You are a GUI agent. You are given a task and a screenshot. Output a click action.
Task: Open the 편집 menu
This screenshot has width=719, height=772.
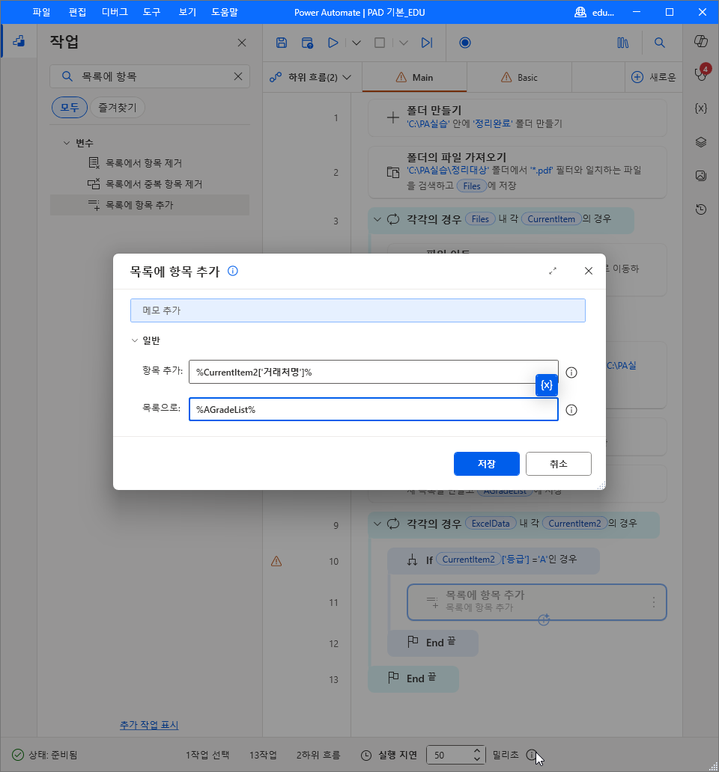[77, 12]
